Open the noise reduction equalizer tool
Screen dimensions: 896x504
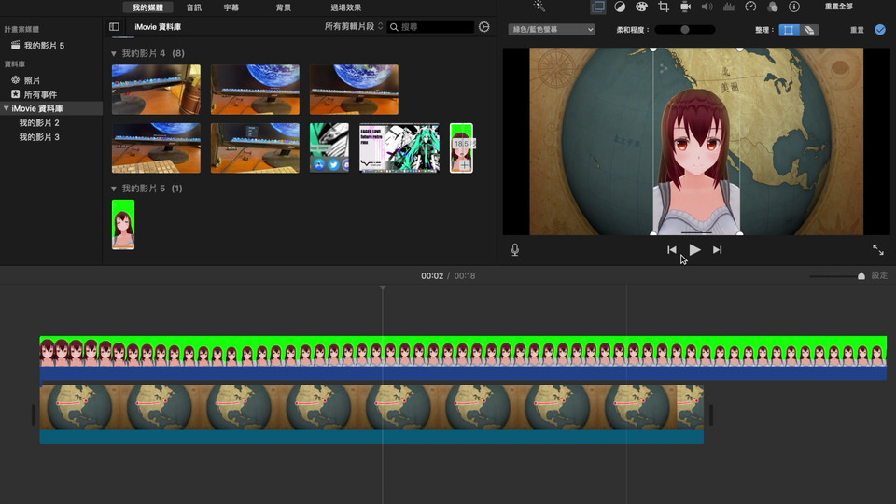[729, 7]
